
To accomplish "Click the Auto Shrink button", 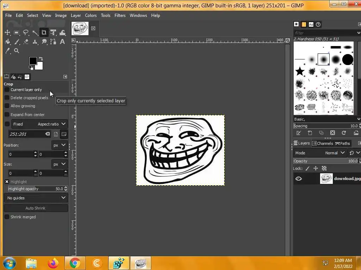I will point(36,208).
